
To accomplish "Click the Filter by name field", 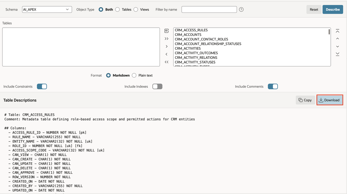I will point(209,9).
